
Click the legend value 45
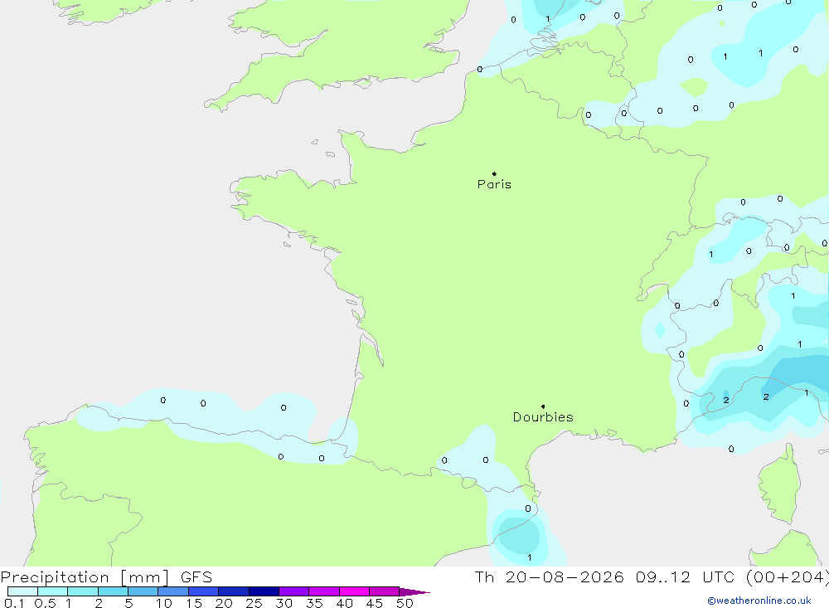[x=375, y=603]
